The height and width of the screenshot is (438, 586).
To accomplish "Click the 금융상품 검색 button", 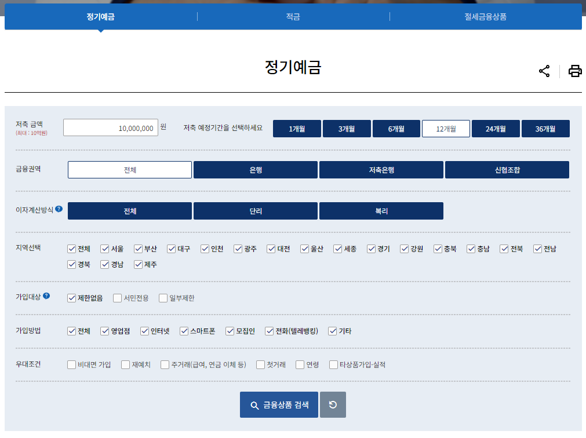I will (279, 404).
